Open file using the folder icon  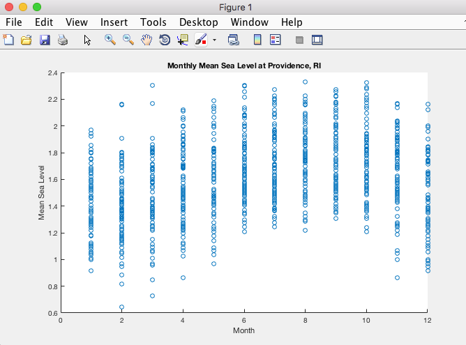[x=27, y=40]
